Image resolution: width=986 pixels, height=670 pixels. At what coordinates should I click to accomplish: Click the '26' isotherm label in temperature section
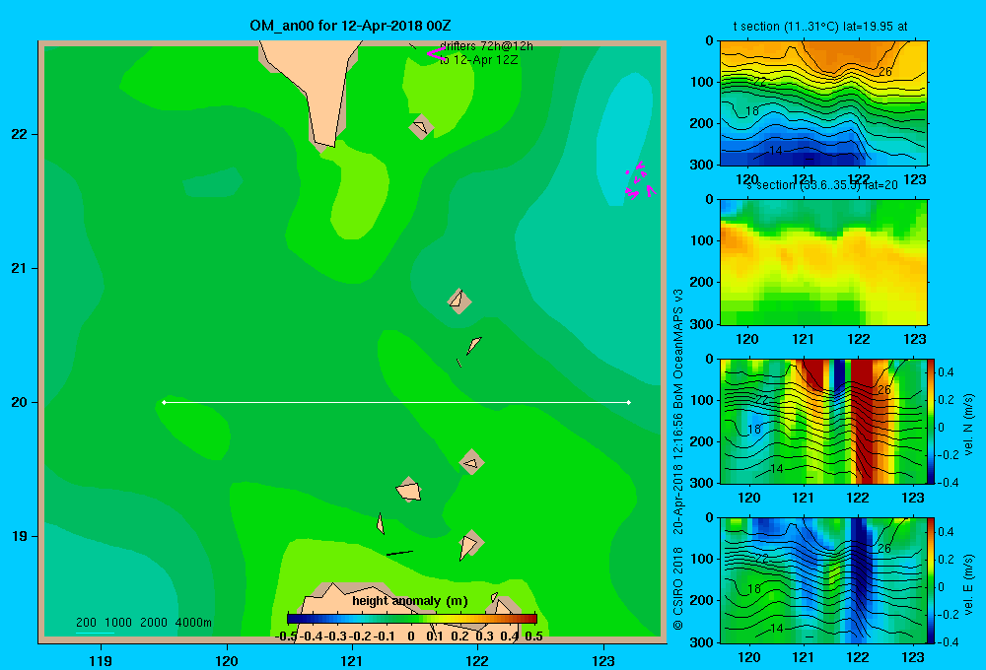point(884,72)
